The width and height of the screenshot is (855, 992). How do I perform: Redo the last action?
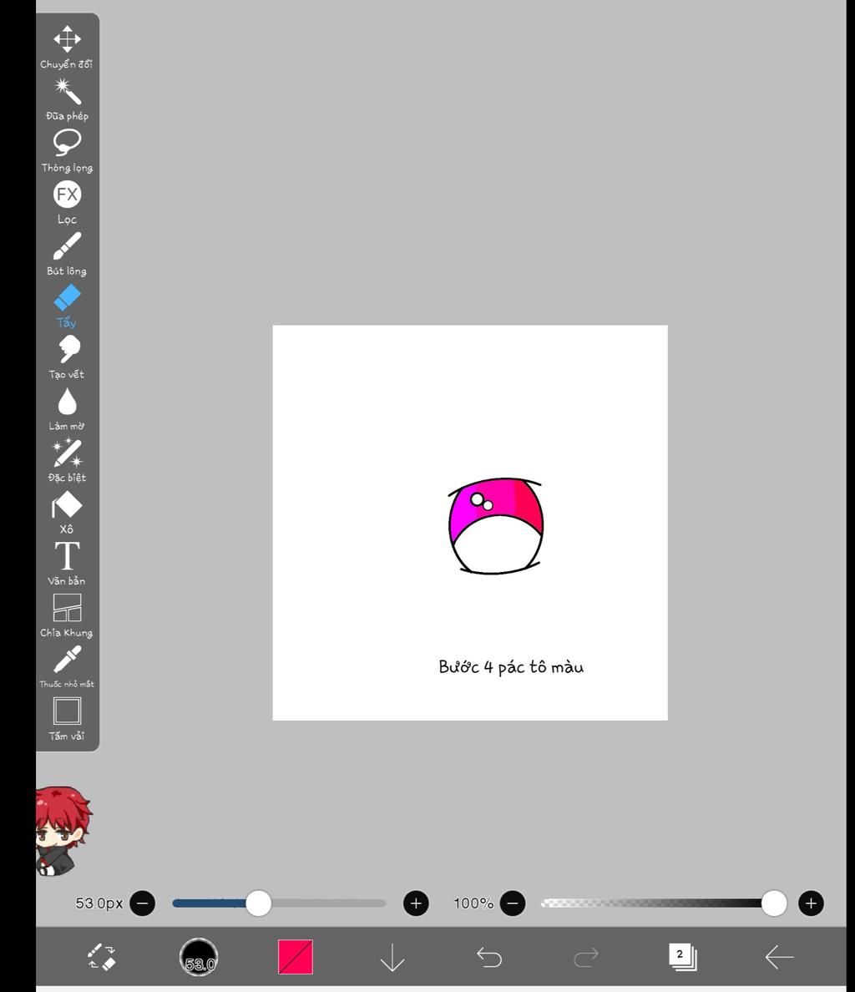coord(587,958)
